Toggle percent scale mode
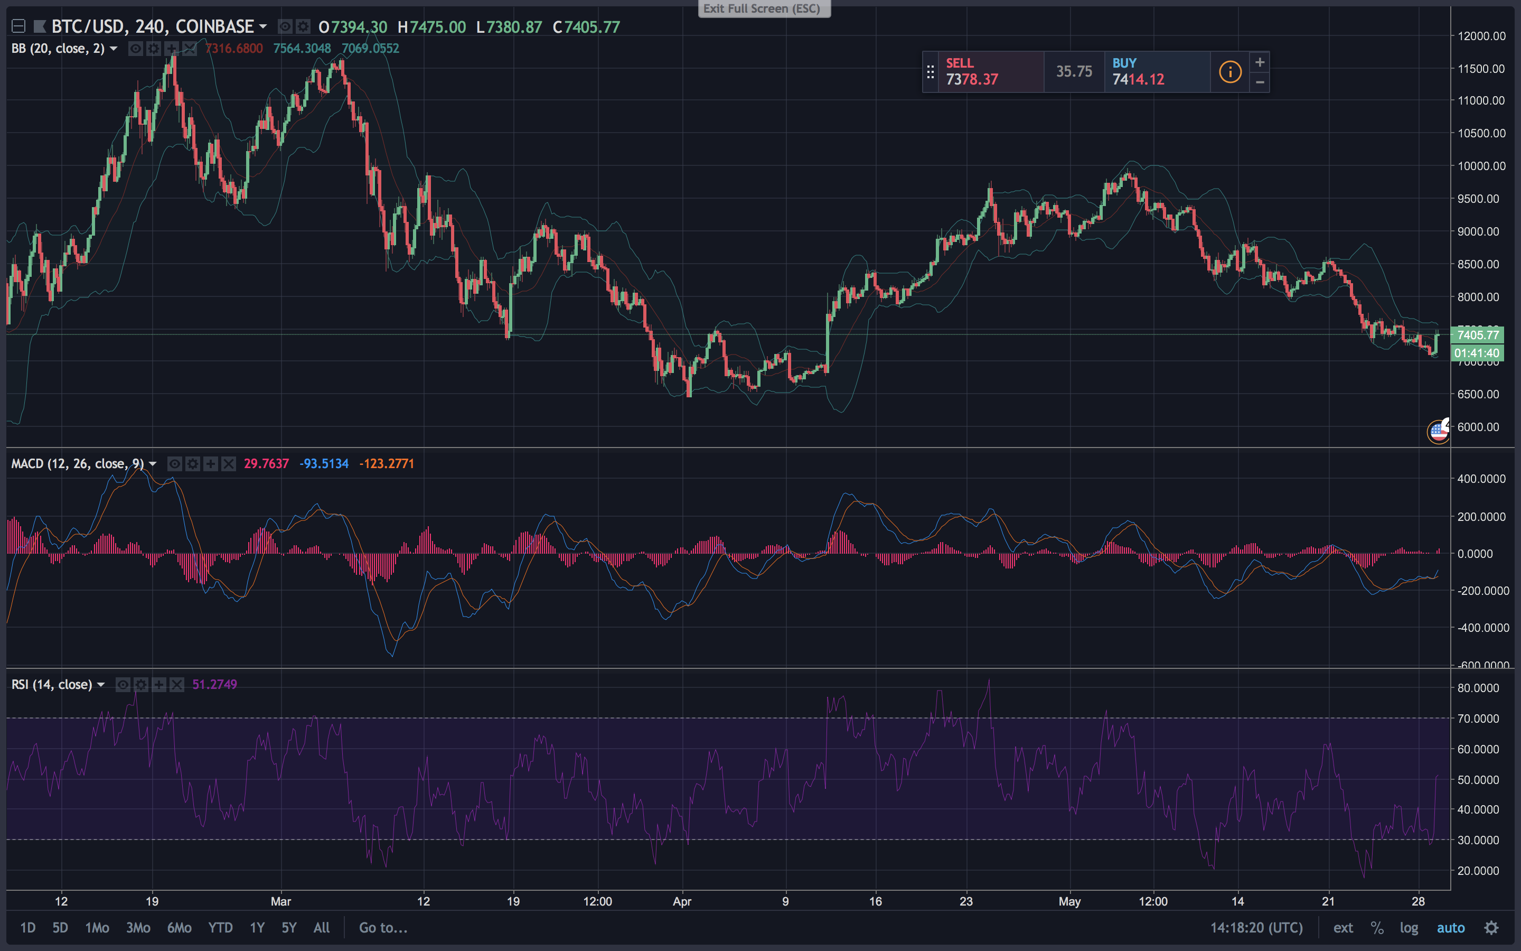This screenshot has height=951, width=1521. coord(1377,928)
